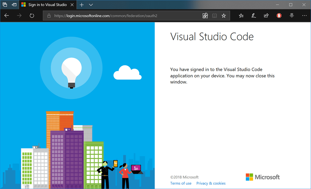Image resolution: width=311 pixels, height=189 pixels.
Task: Open a new tab with plus button
Action: click(x=81, y=5)
